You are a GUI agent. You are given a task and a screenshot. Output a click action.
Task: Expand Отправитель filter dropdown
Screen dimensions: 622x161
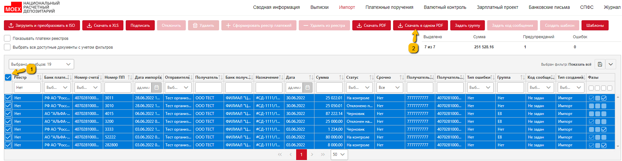[x=178, y=88]
